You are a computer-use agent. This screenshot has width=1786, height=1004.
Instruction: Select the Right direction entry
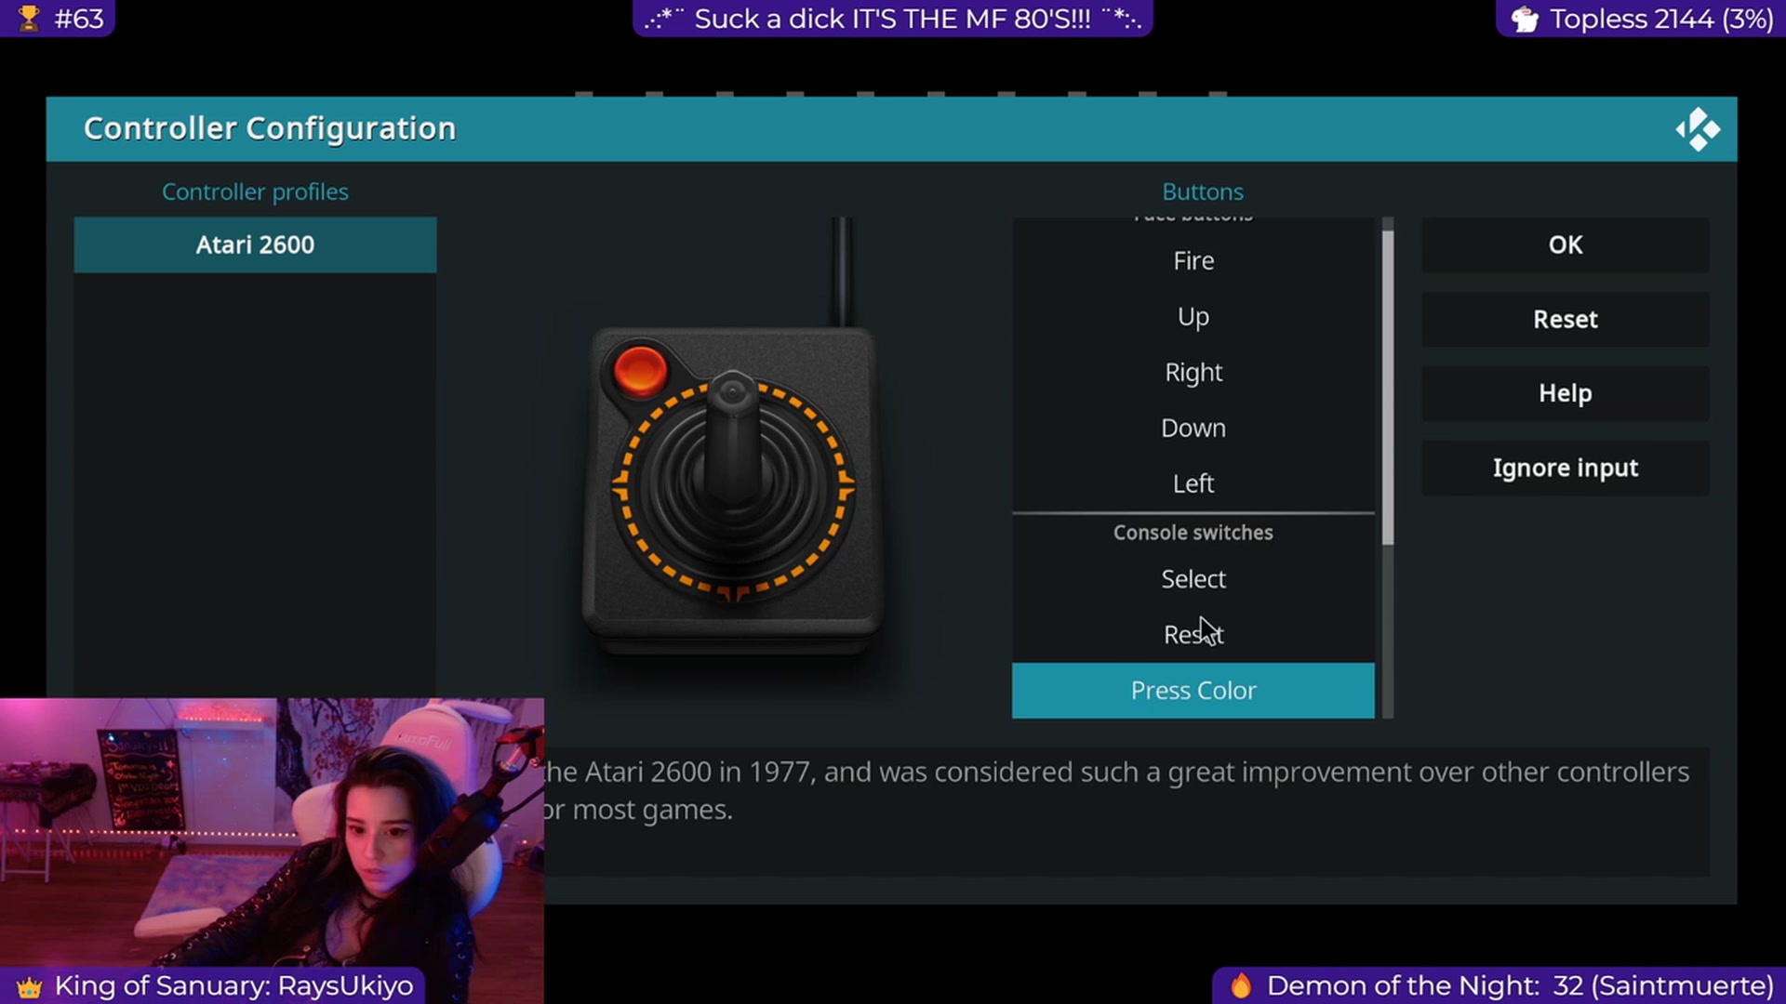(x=1193, y=372)
